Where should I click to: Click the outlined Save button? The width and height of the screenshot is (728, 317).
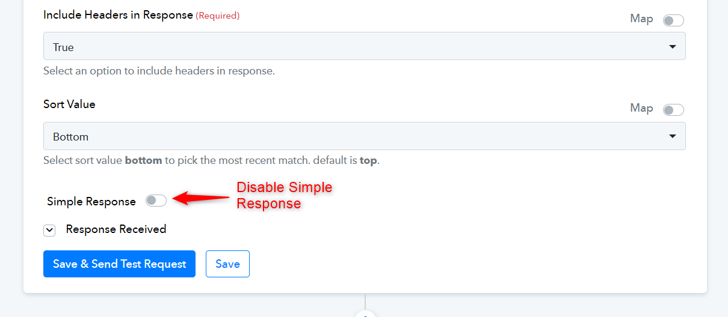227,264
